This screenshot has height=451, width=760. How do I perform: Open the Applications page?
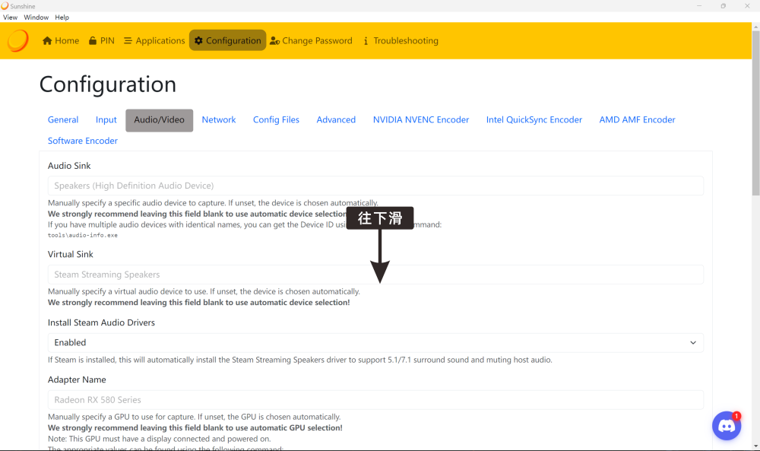pos(154,41)
